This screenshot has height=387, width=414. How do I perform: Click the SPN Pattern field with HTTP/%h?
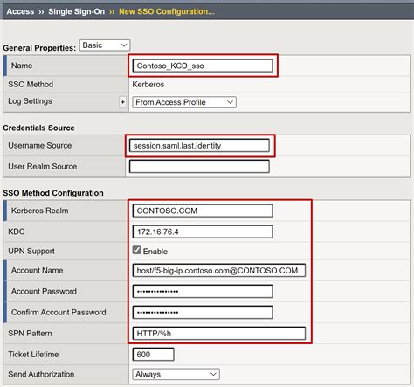(x=219, y=334)
